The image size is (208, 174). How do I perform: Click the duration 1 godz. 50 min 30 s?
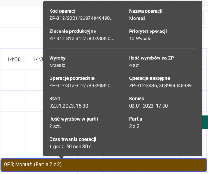(x=70, y=147)
